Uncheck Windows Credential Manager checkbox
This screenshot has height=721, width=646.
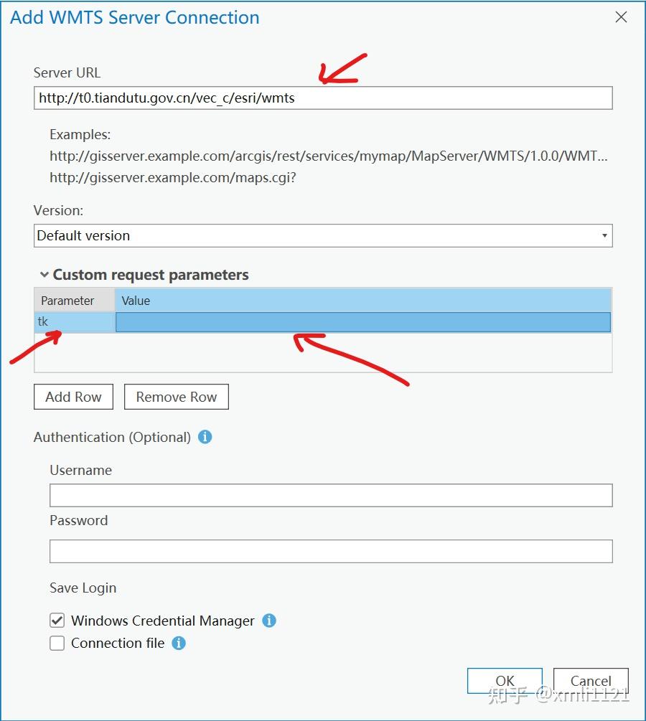pos(57,621)
